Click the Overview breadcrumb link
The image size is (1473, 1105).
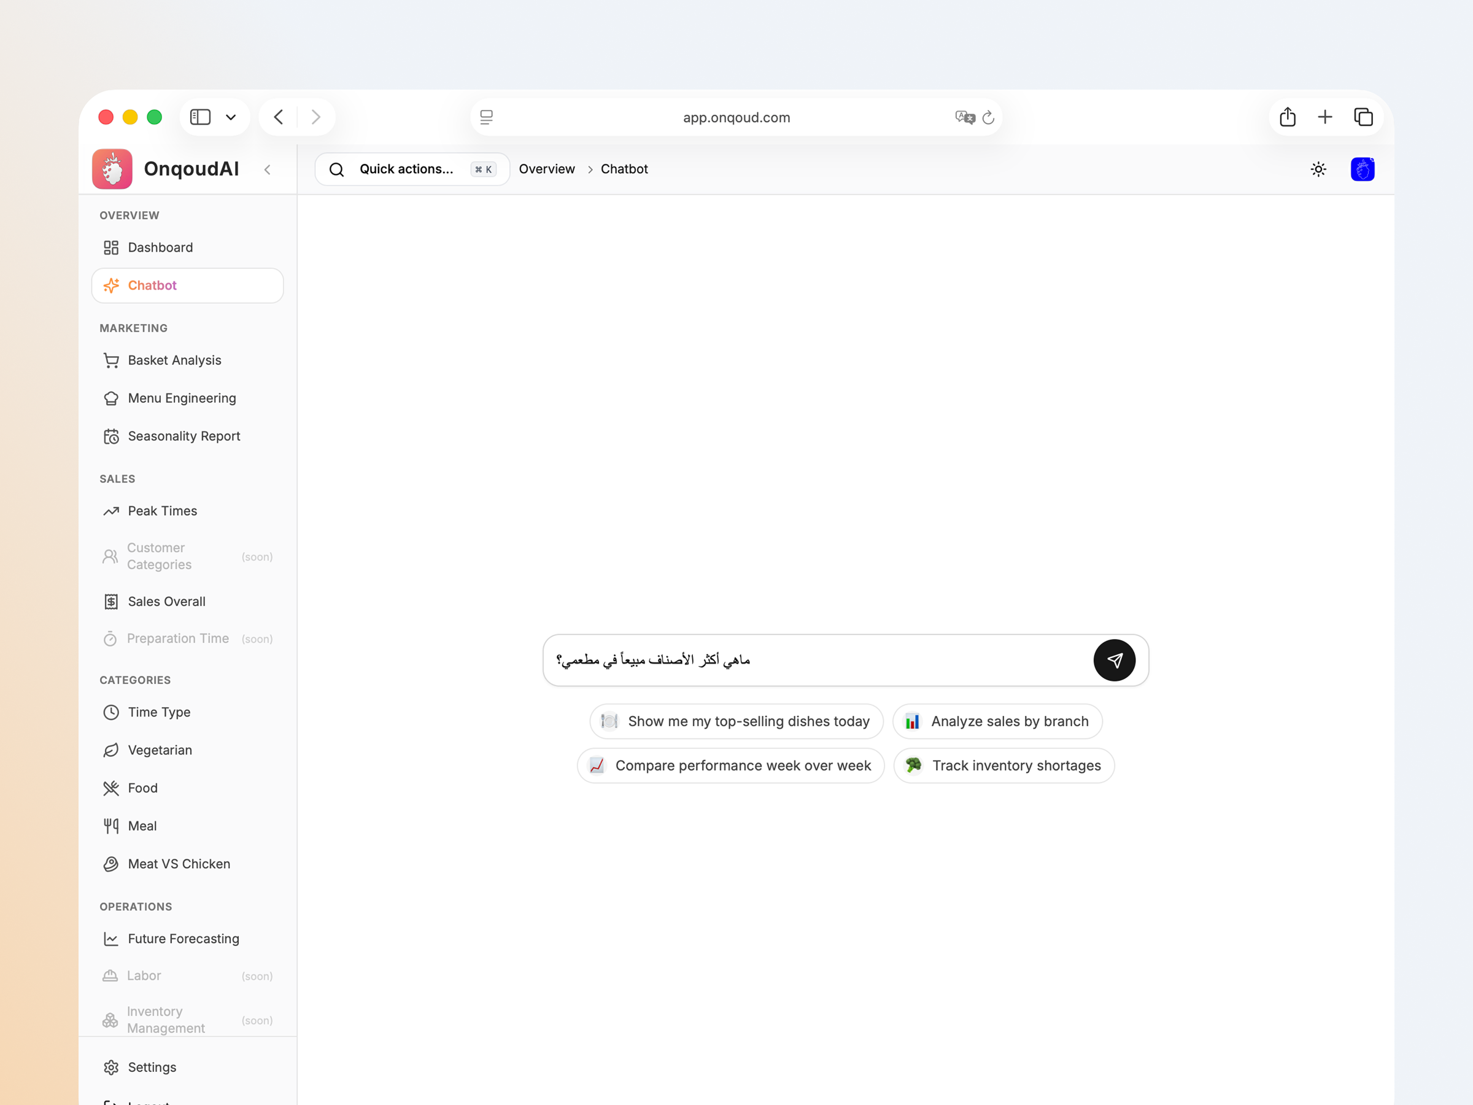(546, 169)
